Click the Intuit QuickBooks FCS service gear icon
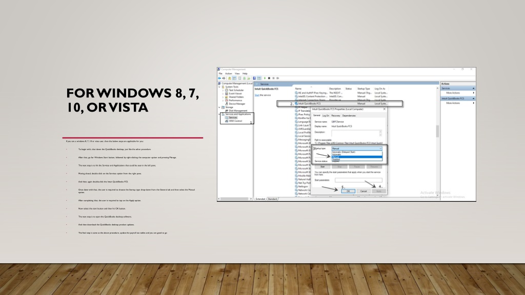The image size is (525, 295). point(296,103)
